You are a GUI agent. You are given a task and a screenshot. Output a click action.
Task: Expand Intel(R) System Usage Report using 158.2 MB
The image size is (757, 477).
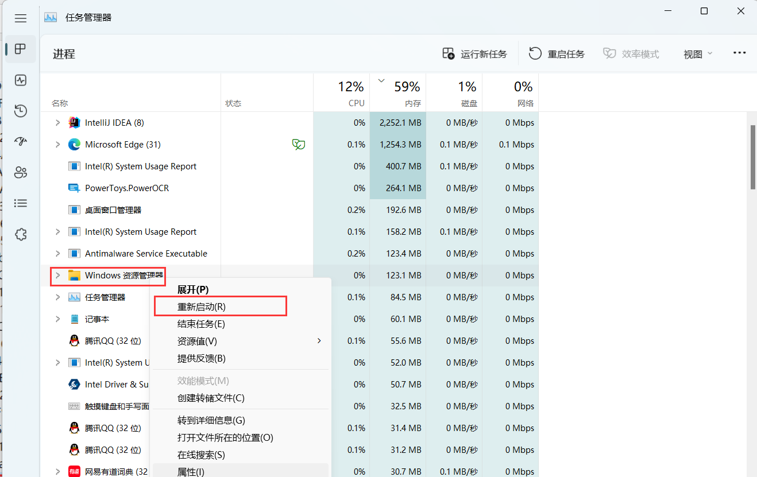57,232
